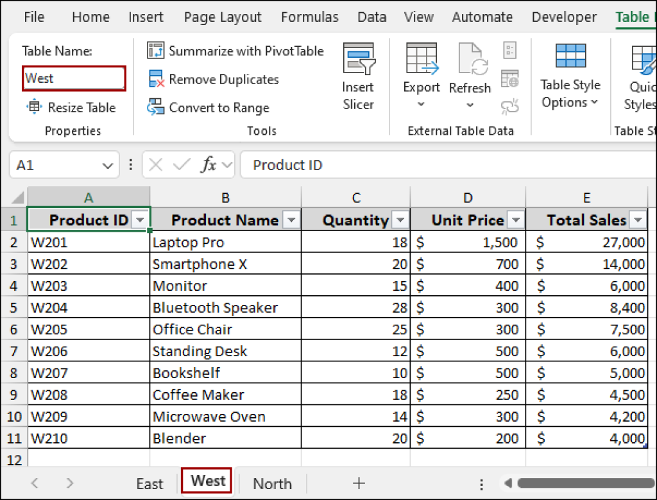The width and height of the screenshot is (657, 500).
Task: Open the Developer tab
Action: pyautogui.click(x=564, y=17)
